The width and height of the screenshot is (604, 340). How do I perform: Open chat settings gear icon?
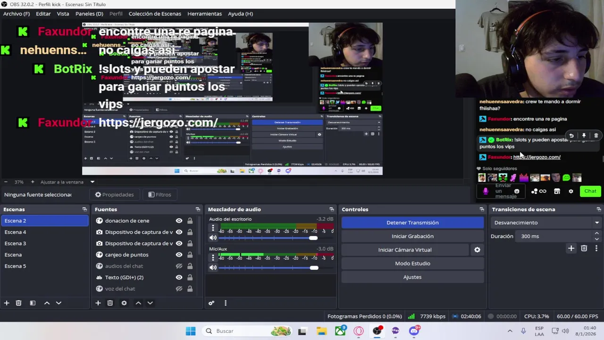(x=571, y=191)
